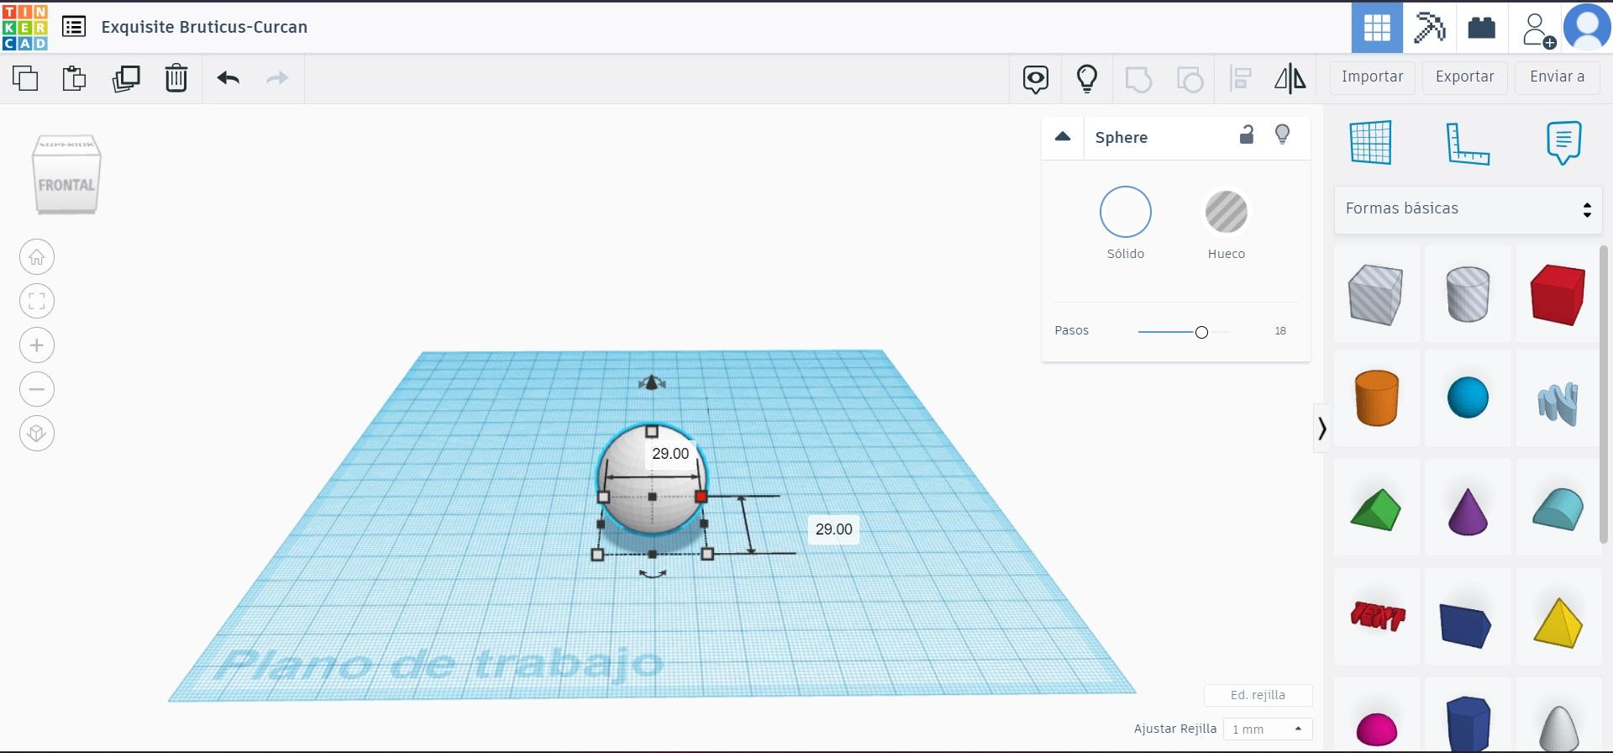Click the rotation arrow below the sphere
Image resolution: width=1613 pixels, height=753 pixels.
pyautogui.click(x=653, y=574)
